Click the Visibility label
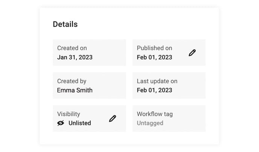 point(69,114)
